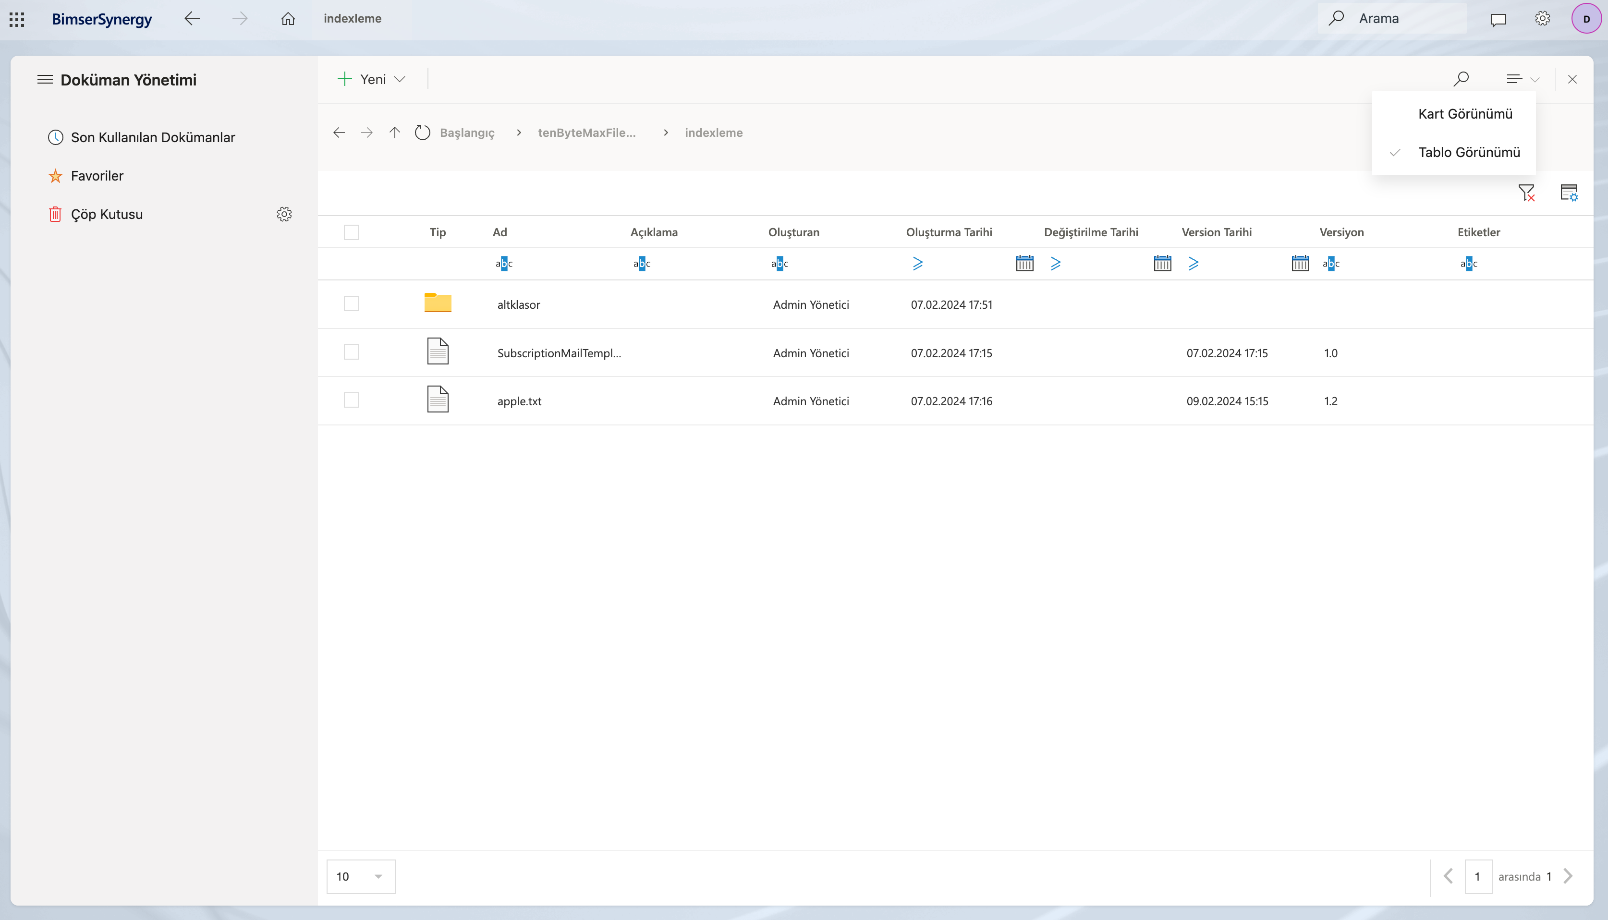Open the home page icon

[x=288, y=18]
